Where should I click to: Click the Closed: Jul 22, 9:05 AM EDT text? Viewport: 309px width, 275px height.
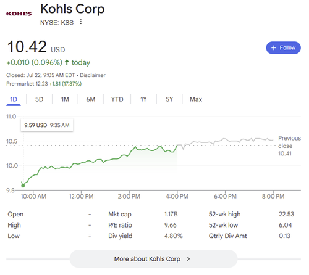tap(41, 75)
